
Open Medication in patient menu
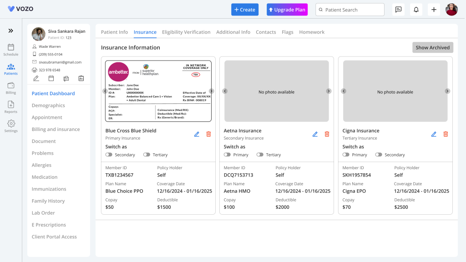coord(45,177)
